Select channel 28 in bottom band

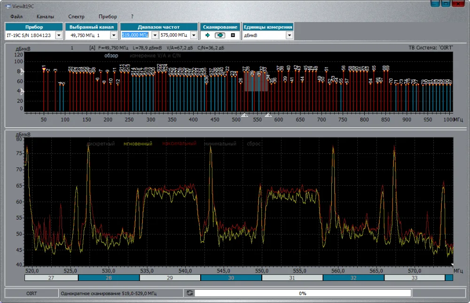coord(109,278)
